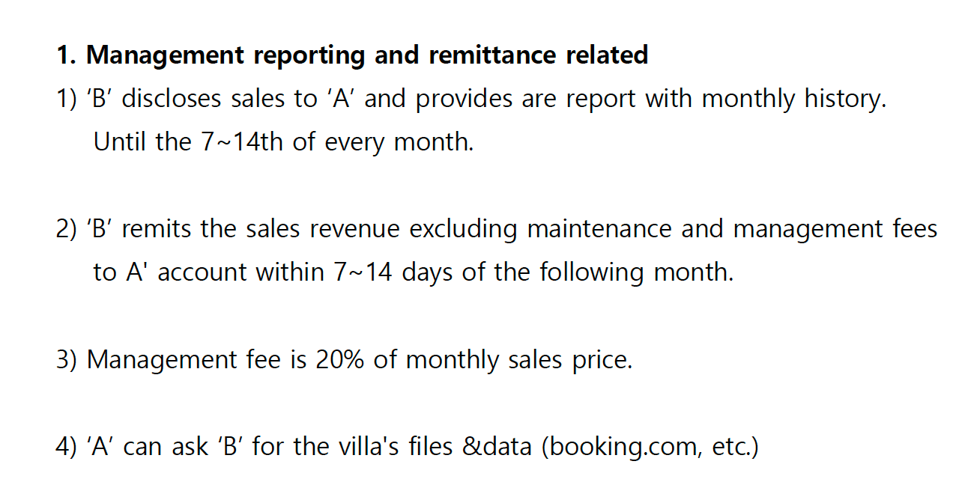Click the word 'discloses' in item 1
The image size is (974, 488).
tap(172, 99)
